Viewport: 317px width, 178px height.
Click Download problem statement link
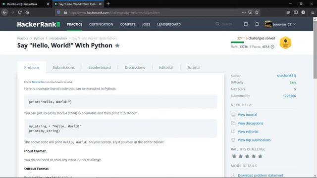[261, 176]
